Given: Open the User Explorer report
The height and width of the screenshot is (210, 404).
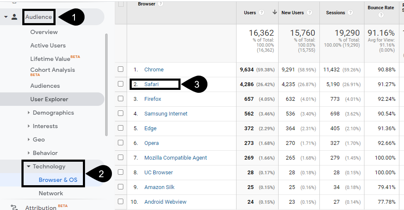Looking at the screenshot, I should tap(49, 99).
